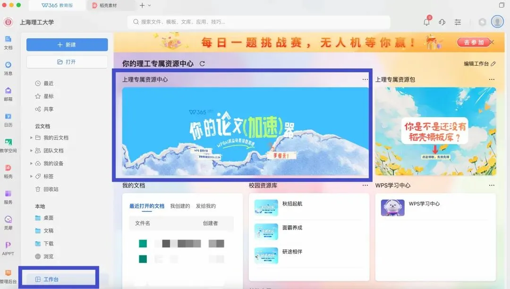The image size is (510, 289).
Task: Open the tab list dropdown arrow
Action: coord(149,5)
